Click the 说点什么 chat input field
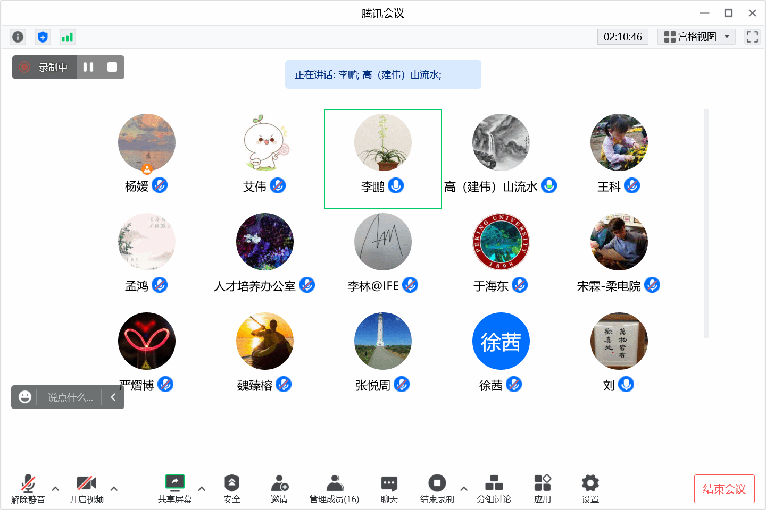 (x=70, y=397)
